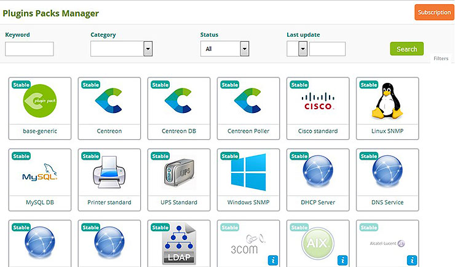
Task: Click the green Search button
Action: 406,49
